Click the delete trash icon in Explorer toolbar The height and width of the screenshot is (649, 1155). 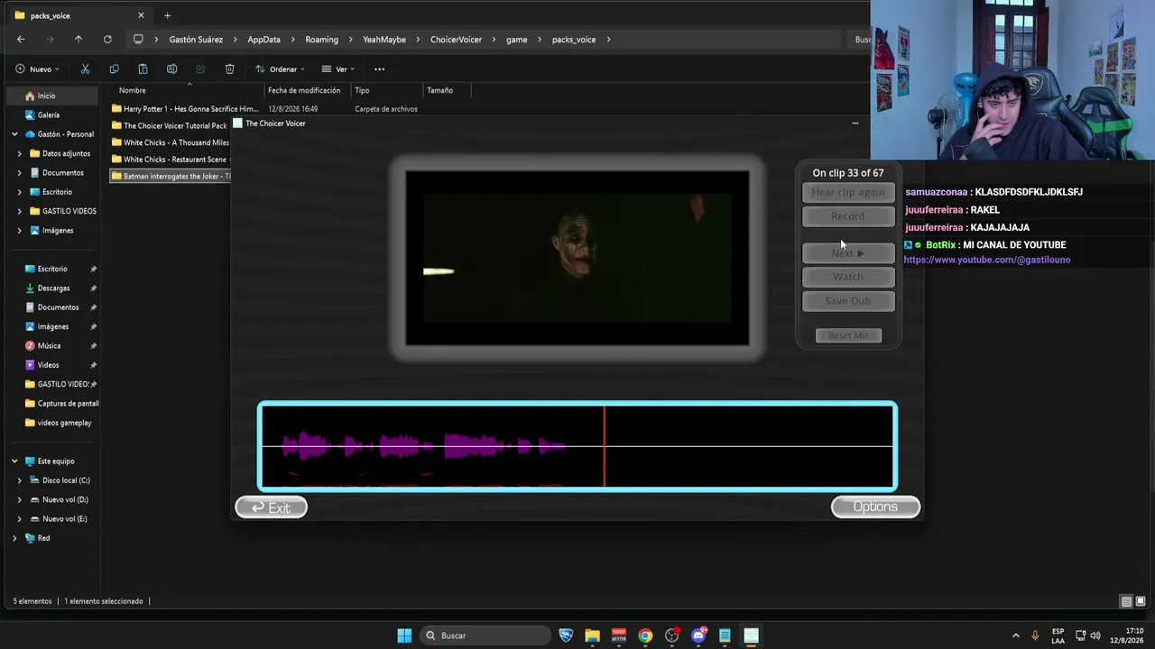(229, 69)
